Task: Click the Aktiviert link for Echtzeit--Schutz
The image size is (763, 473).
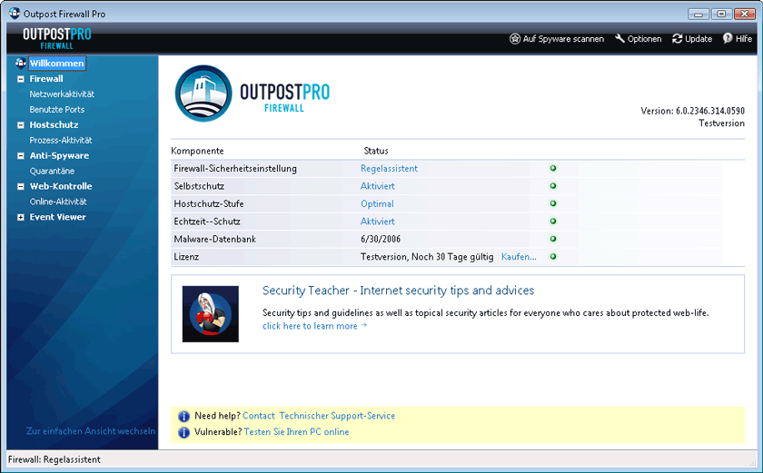Action: (x=378, y=222)
